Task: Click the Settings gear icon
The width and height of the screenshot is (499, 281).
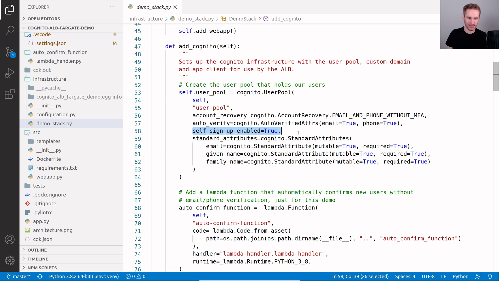Action: [9, 260]
